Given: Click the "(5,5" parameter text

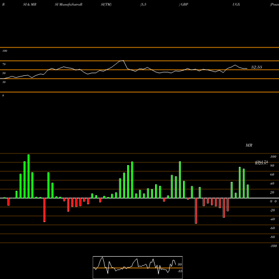Looking at the screenshot, I should [x=143, y=4].
